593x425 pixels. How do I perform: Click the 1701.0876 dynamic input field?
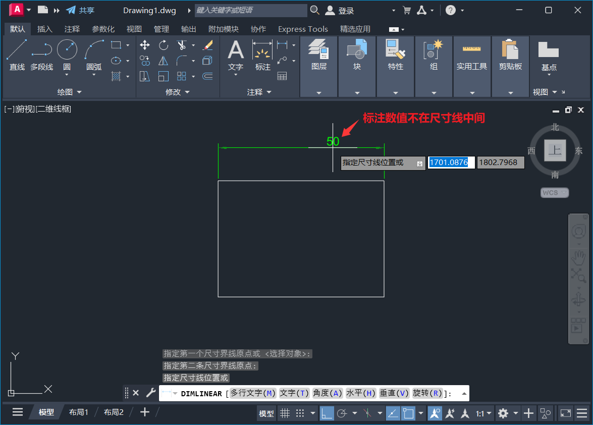click(x=451, y=162)
